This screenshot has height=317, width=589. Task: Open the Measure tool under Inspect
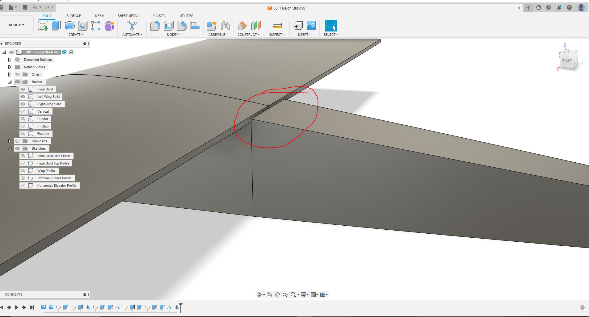click(x=277, y=26)
